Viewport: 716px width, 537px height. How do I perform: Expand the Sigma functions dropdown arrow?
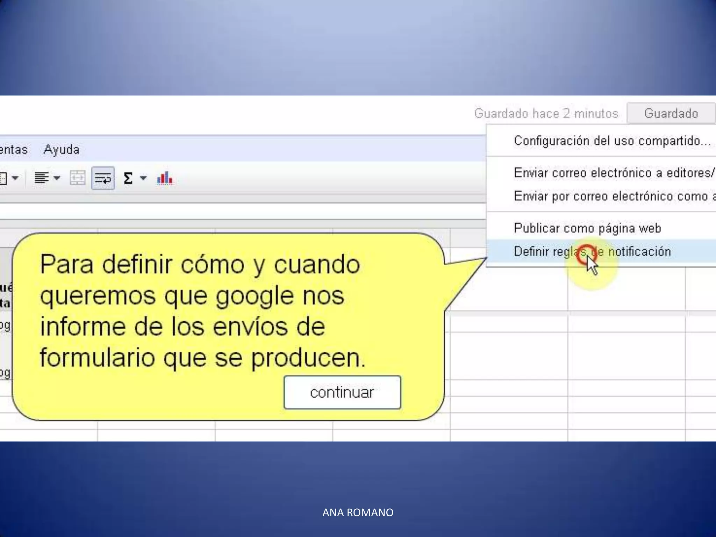143,178
